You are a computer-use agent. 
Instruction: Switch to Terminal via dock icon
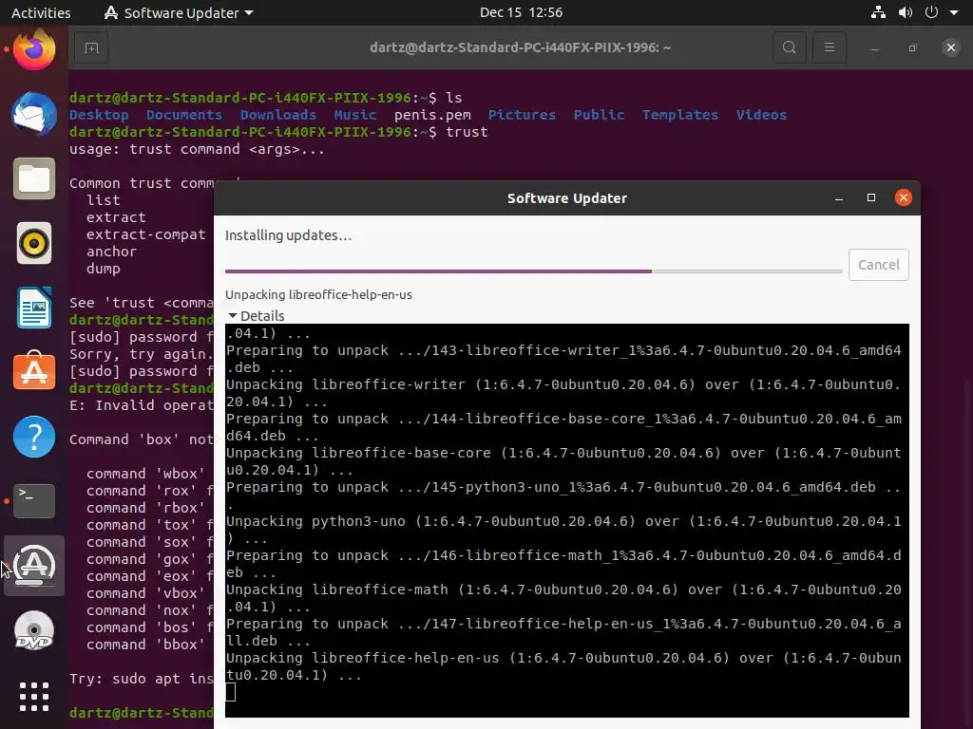tap(34, 501)
